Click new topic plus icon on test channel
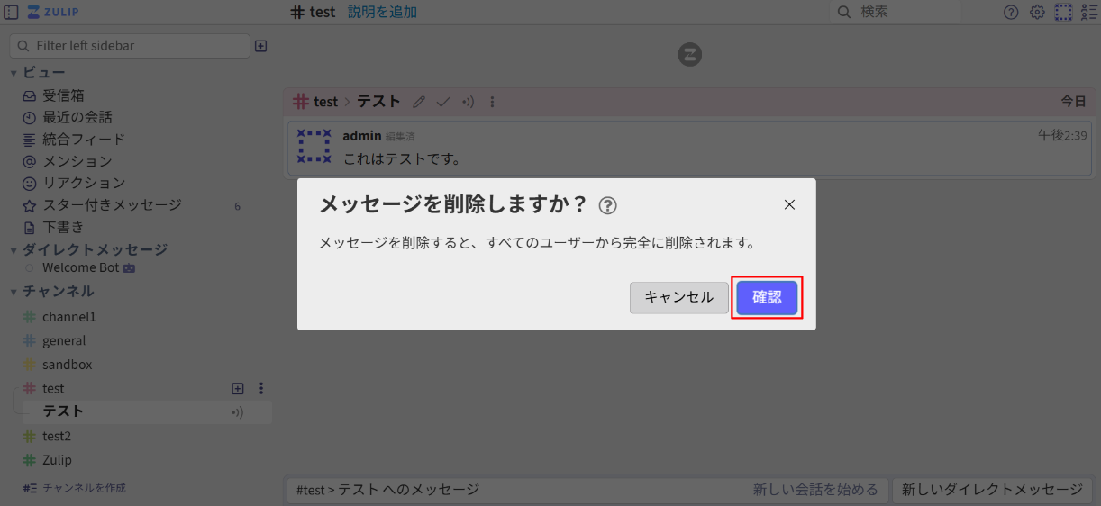 (x=238, y=389)
